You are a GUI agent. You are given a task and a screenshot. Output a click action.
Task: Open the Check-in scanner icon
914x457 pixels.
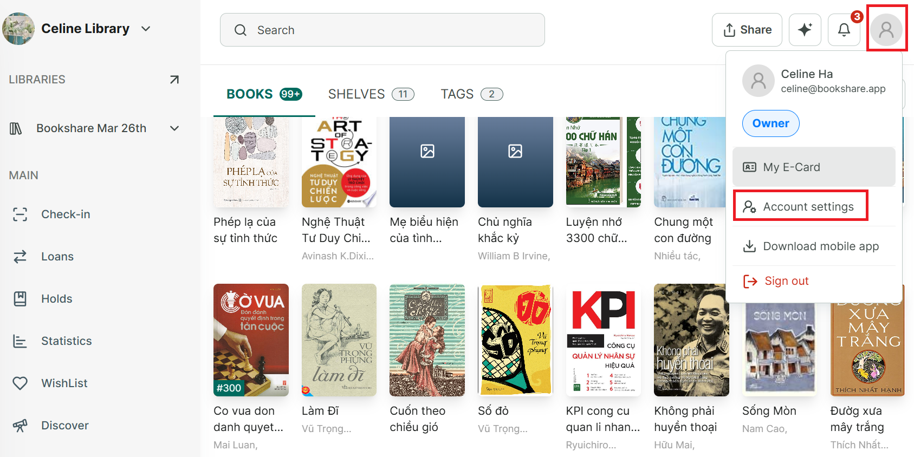tap(20, 214)
